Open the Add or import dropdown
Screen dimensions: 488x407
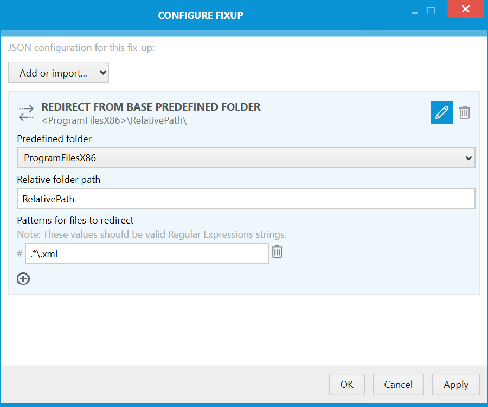58,72
